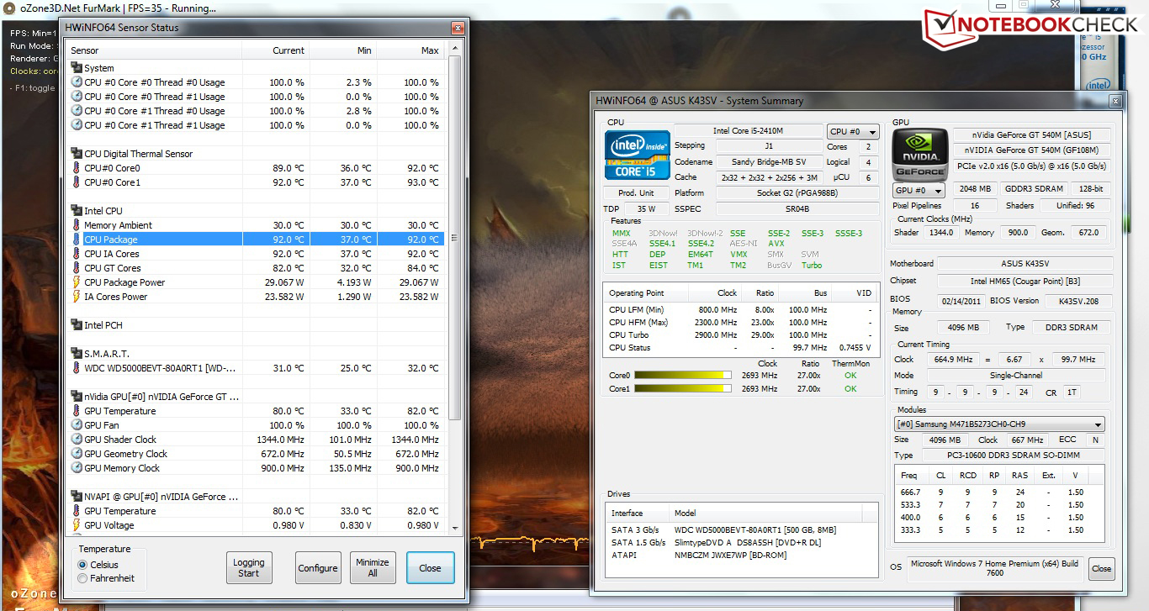Click the GPU Memory Clock sensor icon

click(x=77, y=468)
